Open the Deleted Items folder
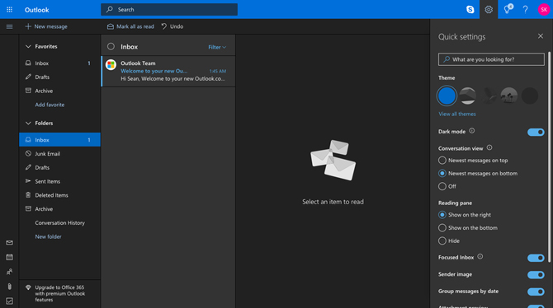 click(59, 195)
